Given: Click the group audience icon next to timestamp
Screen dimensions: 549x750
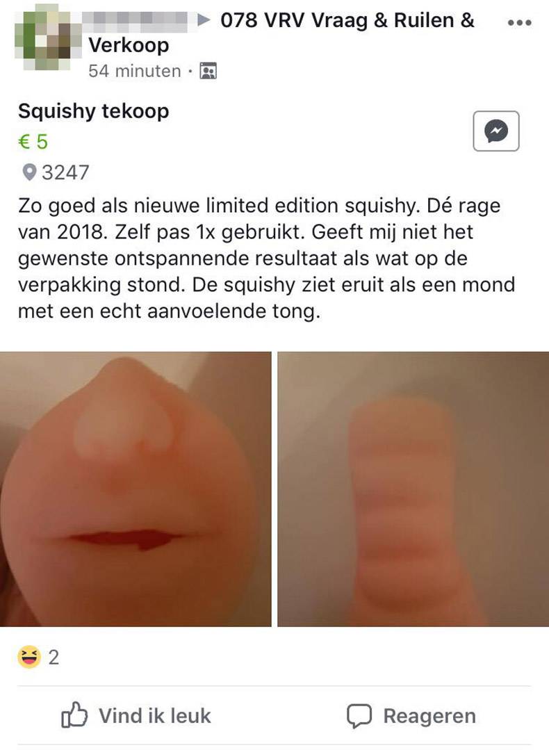Looking at the screenshot, I should pyautogui.click(x=208, y=72).
